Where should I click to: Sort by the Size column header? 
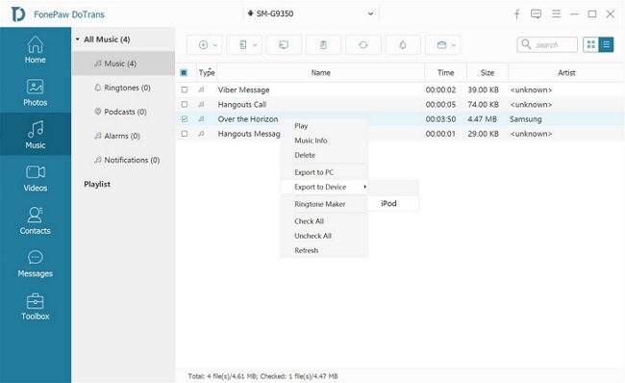click(487, 72)
